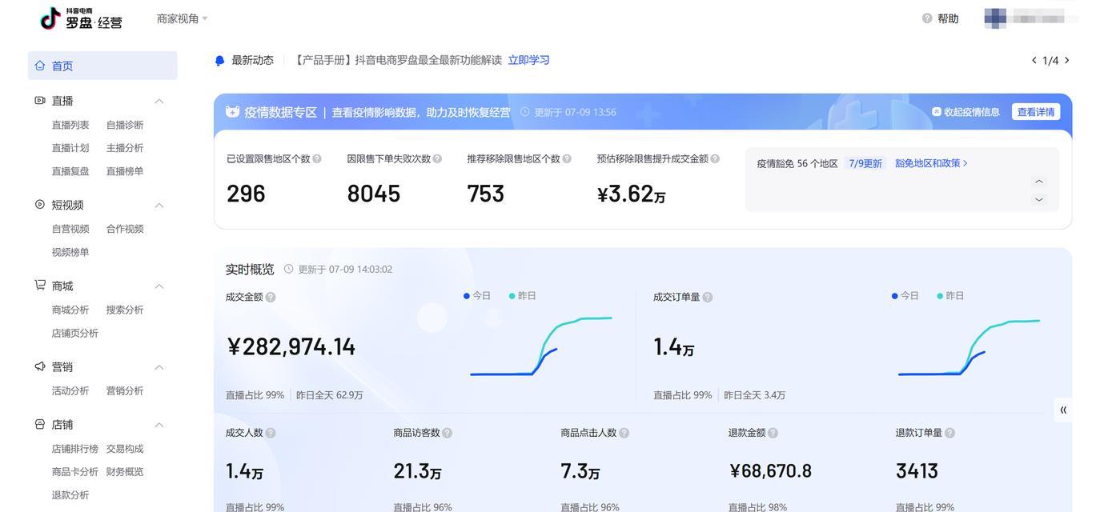This screenshot has height=512, width=1120.
Task: Open 店铺排行榜 in sidebar
Action: click(x=75, y=449)
